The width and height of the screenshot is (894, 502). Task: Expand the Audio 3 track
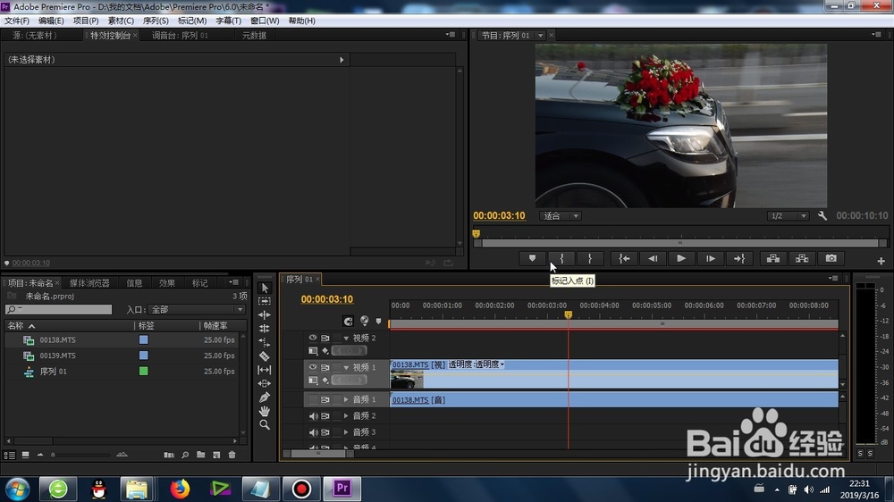tap(346, 432)
